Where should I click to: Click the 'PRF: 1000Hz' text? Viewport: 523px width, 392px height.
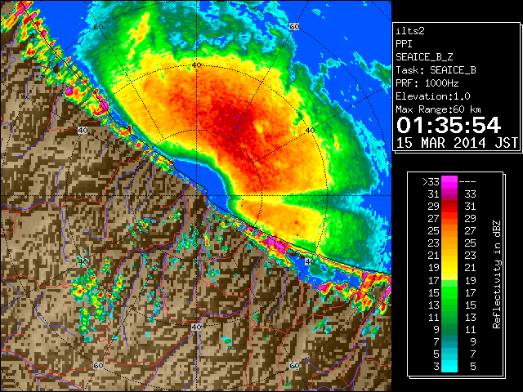point(427,83)
